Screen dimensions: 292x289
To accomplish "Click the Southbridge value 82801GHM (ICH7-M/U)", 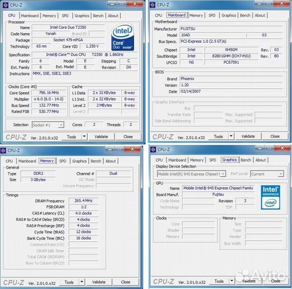I will 231,56.
